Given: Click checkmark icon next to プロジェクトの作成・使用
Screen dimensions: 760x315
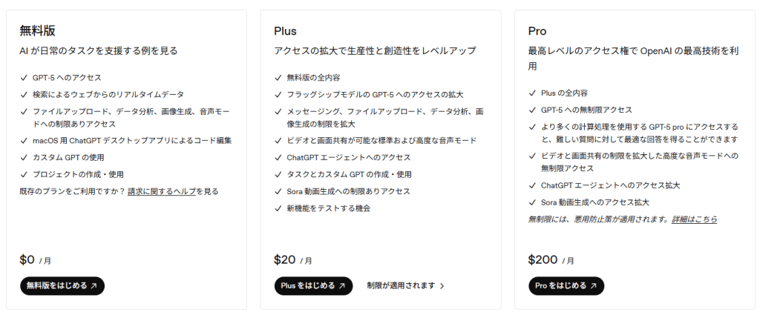Looking at the screenshot, I should click(x=24, y=174).
